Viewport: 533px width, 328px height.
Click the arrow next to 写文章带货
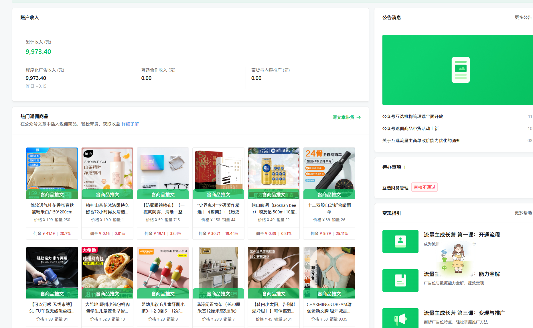359,117
